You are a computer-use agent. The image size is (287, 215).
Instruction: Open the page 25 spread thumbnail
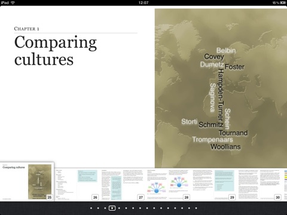pos(27,182)
